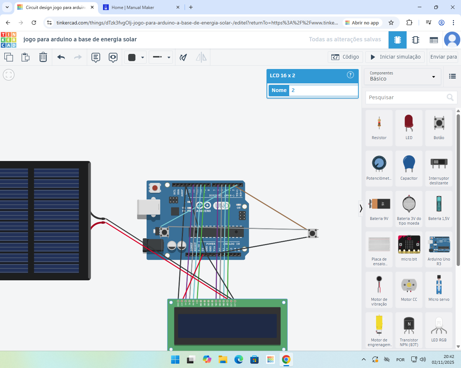Switch to the Home | Manual Maker tab
The width and height of the screenshot is (461, 368).
(137, 7)
